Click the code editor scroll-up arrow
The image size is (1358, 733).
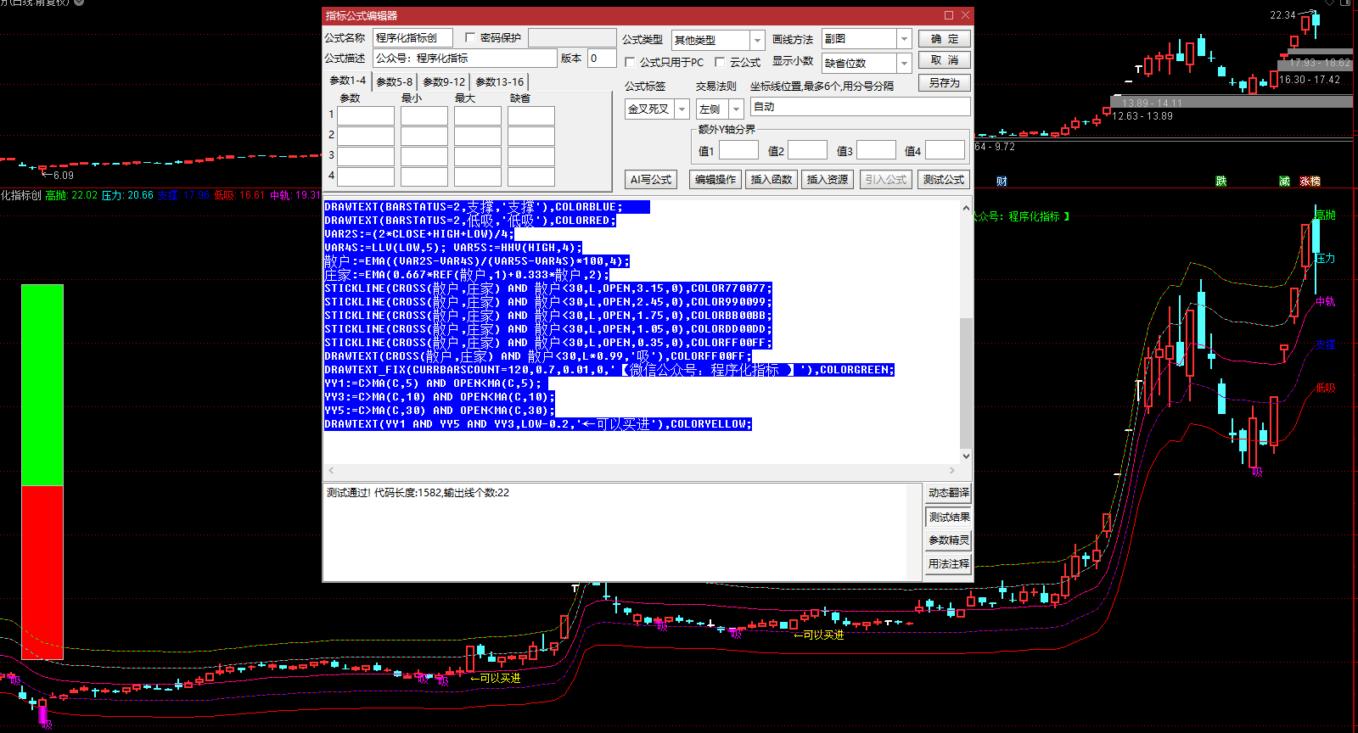[965, 208]
